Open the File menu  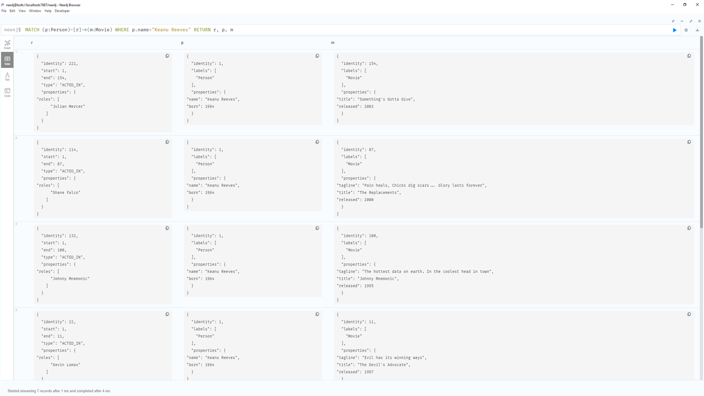pos(4,11)
